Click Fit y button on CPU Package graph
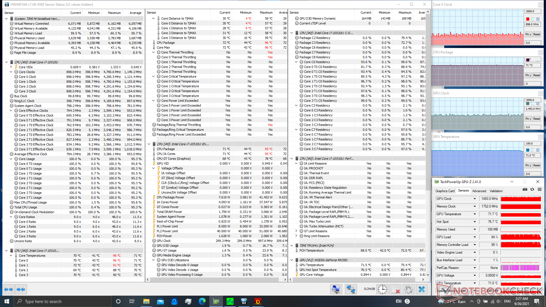This screenshot has width=546, height=307. coord(528,75)
